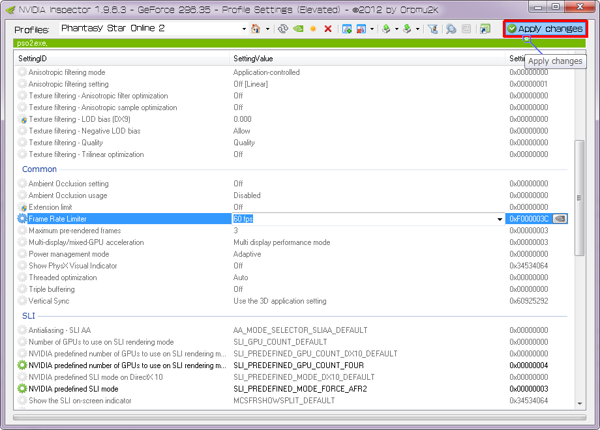This screenshot has height=430, width=600.
Task: Select the Texture filtering - Quality row
Action: coord(292,143)
